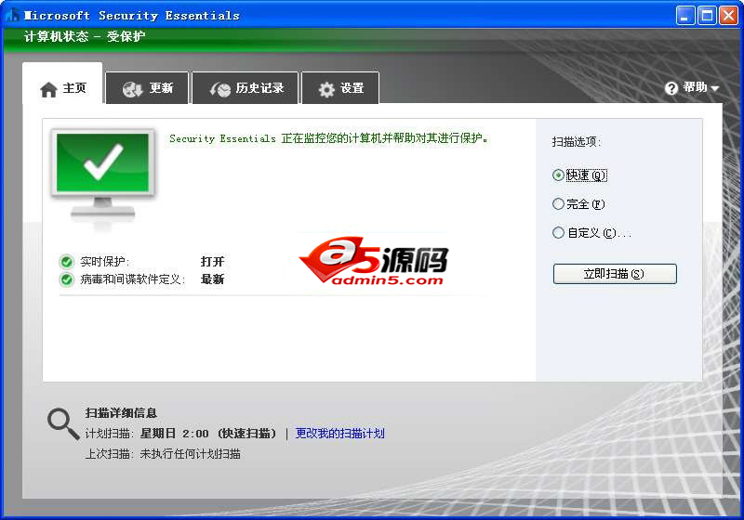Click the 最新 definitions status value
Image resolution: width=744 pixels, height=520 pixels.
click(x=212, y=279)
